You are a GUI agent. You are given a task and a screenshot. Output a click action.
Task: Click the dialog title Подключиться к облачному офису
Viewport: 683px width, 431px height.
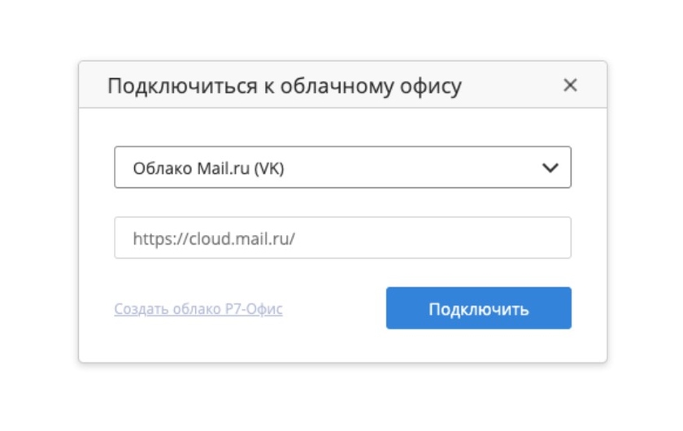285,85
